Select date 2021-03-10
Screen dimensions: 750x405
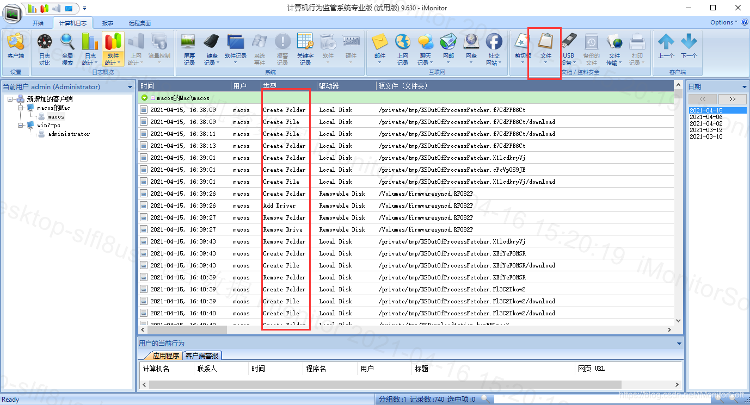coord(706,136)
